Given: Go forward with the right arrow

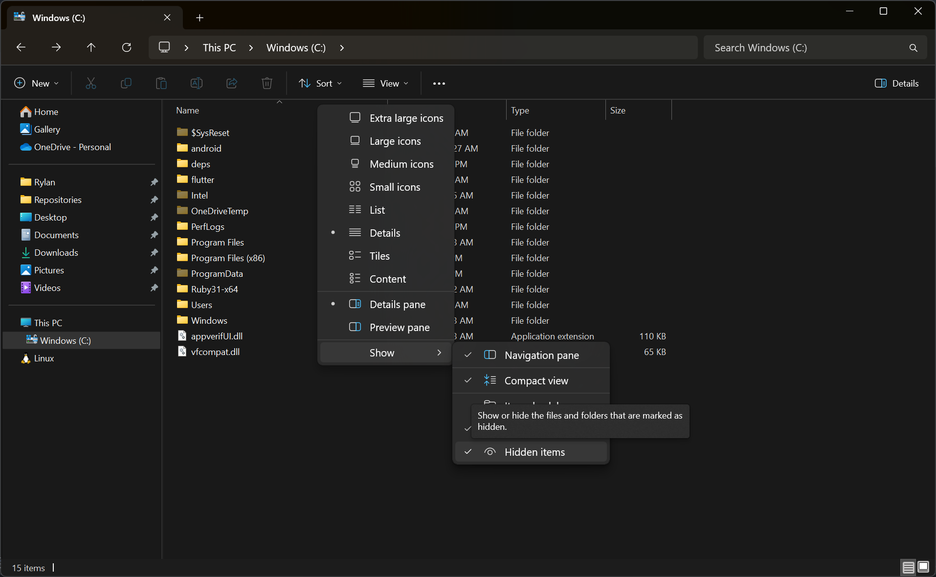Looking at the screenshot, I should [56, 47].
